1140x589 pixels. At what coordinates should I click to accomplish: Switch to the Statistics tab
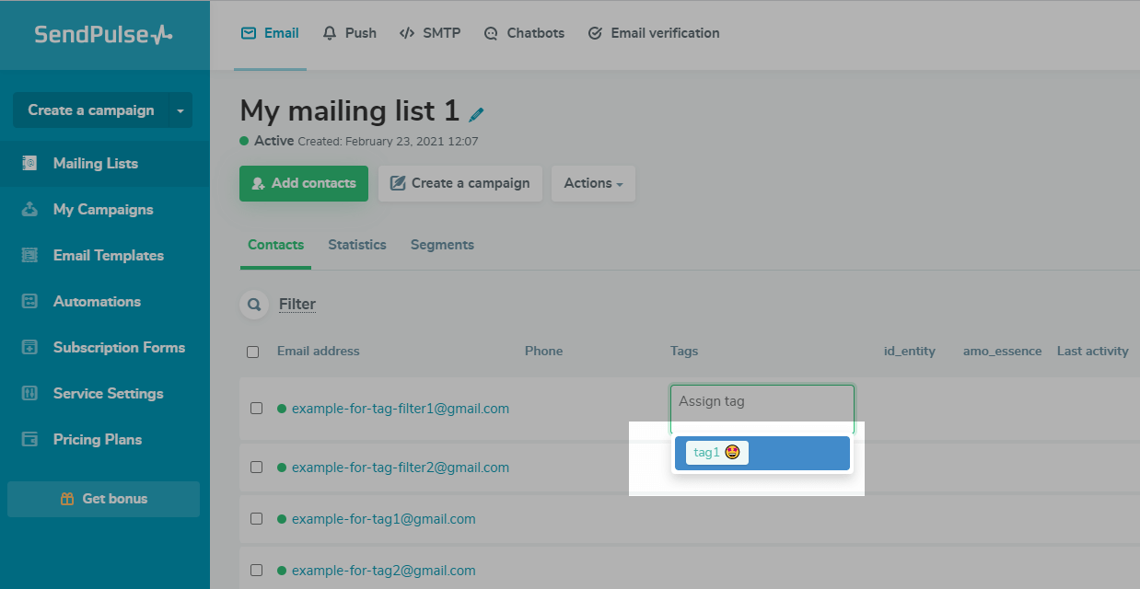coord(357,245)
